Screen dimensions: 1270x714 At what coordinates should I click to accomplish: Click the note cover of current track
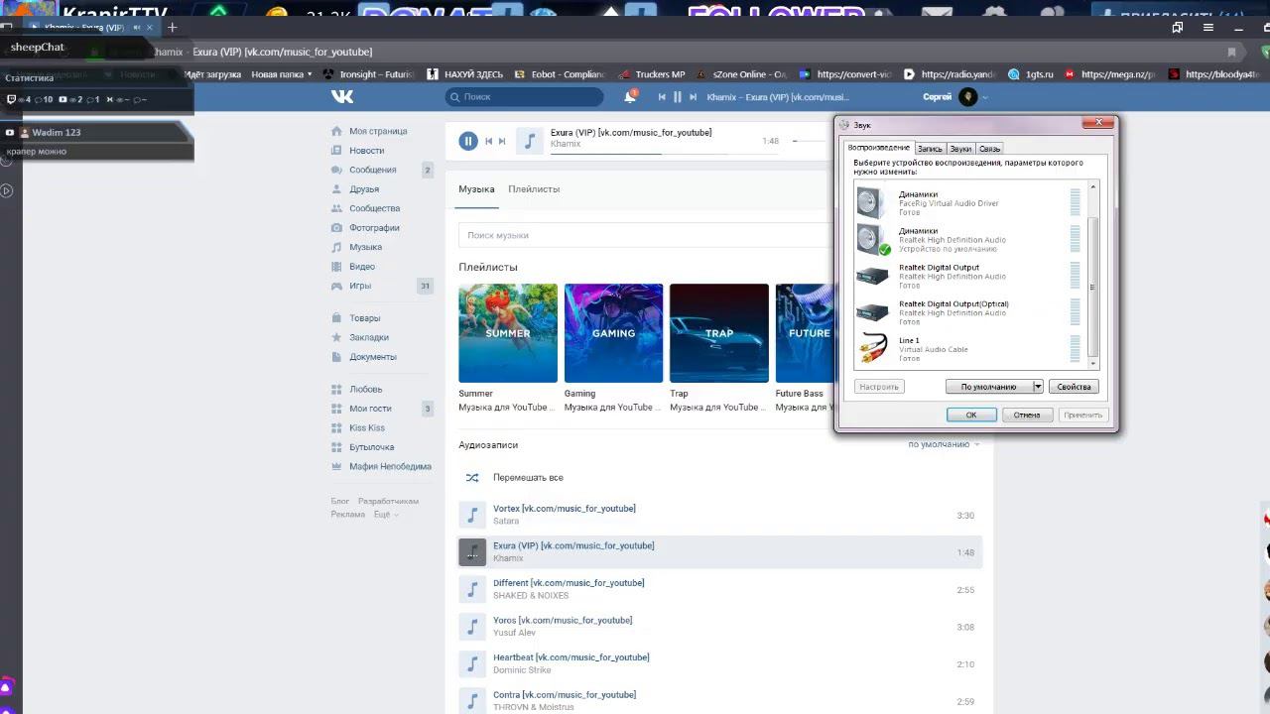point(531,141)
